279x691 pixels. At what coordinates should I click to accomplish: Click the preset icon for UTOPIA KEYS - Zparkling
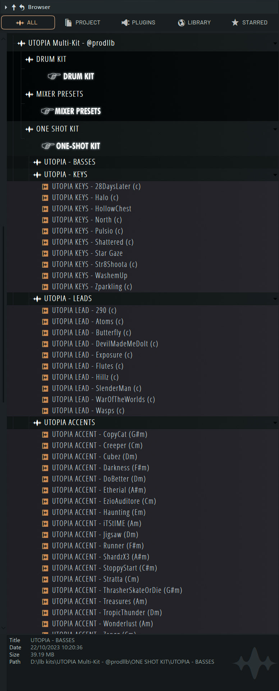coord(45,287)
